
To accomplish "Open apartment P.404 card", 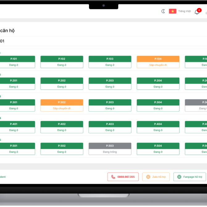I will (158, 127).
